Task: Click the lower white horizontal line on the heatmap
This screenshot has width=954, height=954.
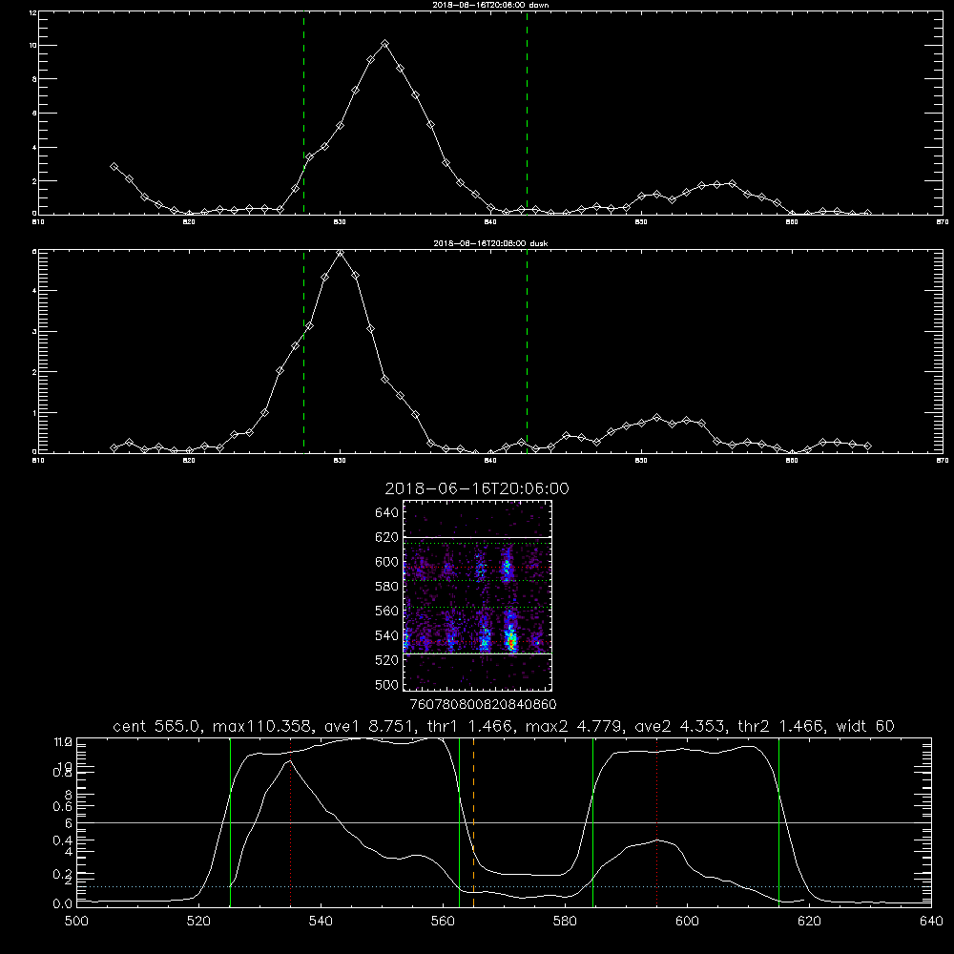Action: coord(477,654)
